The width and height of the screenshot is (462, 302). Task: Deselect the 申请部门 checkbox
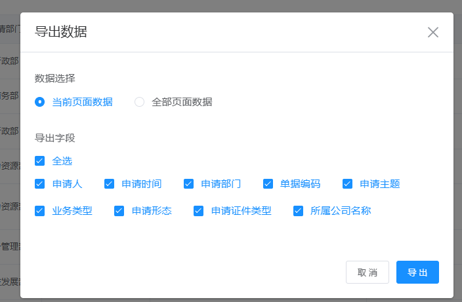(189, 184)
